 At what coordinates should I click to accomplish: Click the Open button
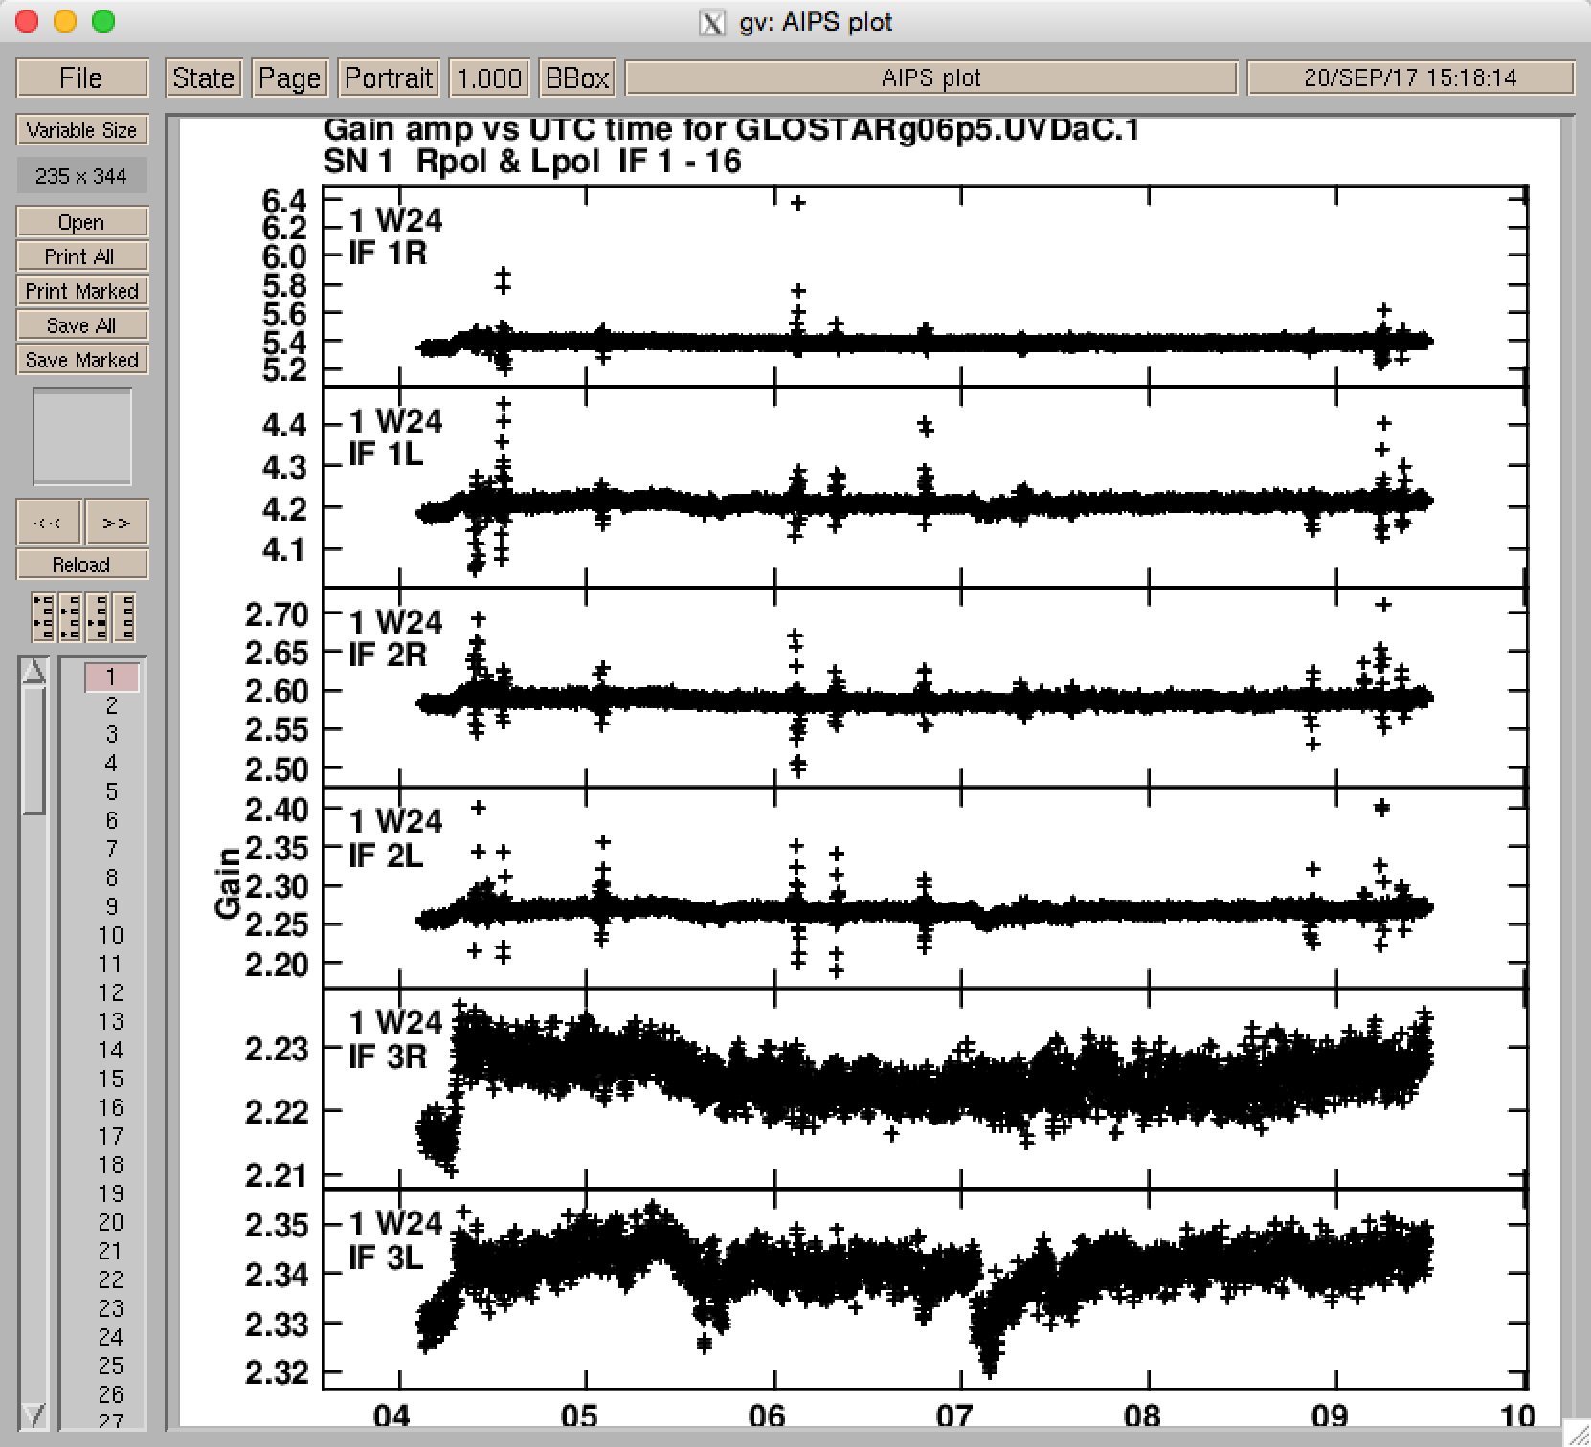(82, 222)
